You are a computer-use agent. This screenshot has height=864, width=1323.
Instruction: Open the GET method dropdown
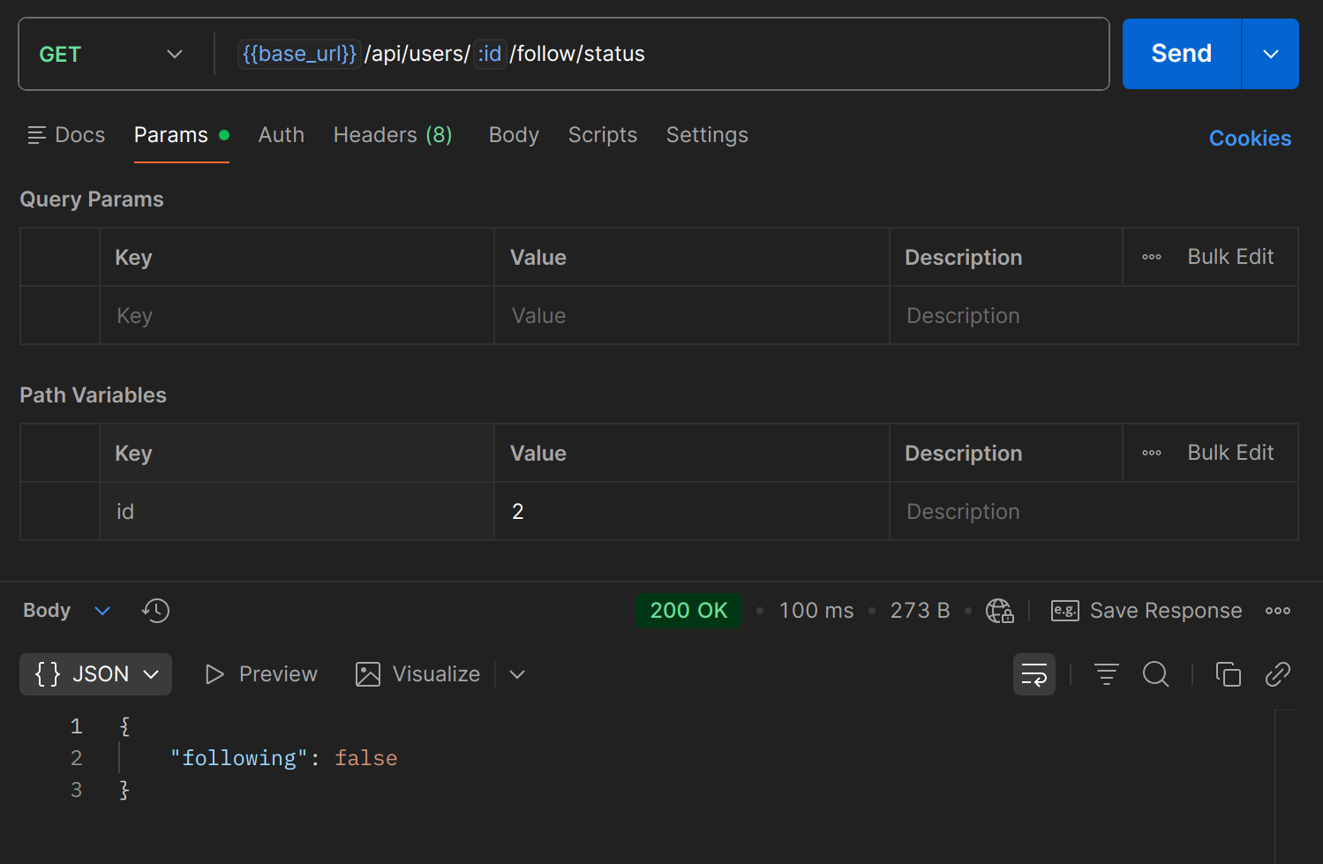pos(110,54)
